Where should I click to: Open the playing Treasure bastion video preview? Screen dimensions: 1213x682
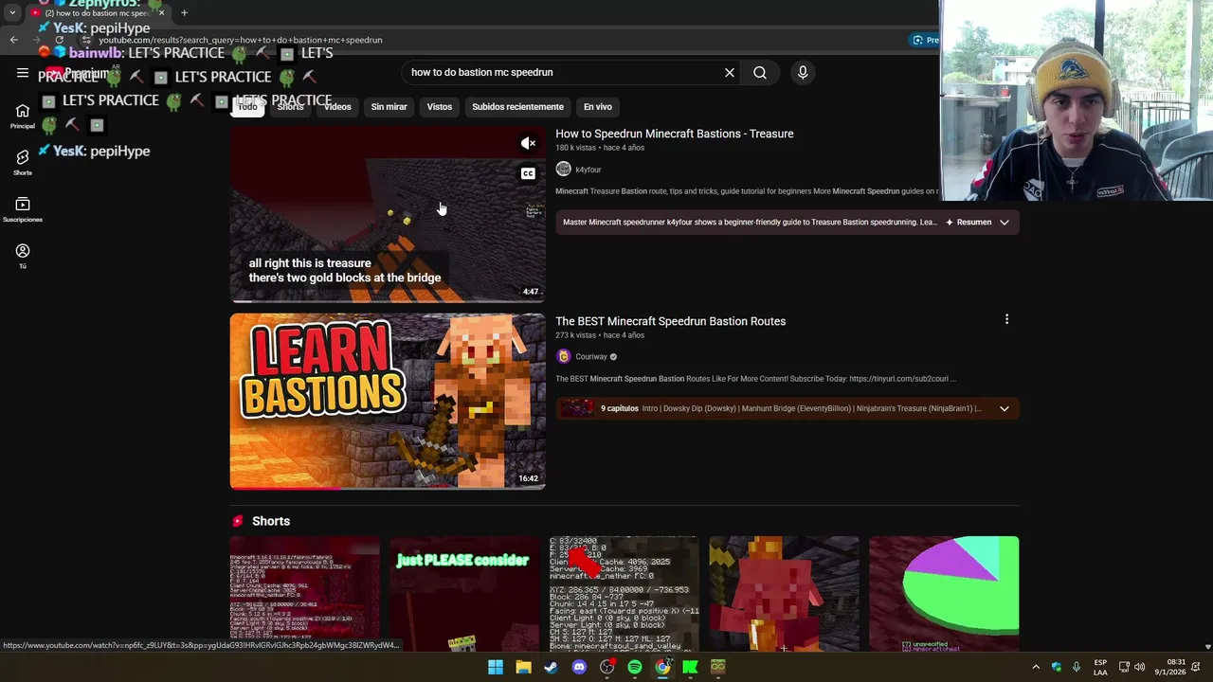tap(388, 215)
